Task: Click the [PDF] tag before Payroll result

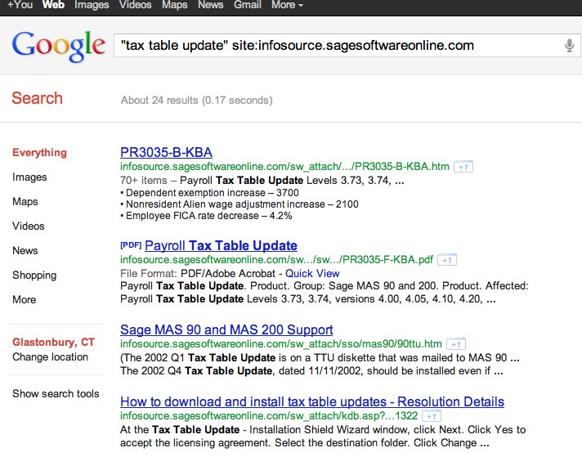Action: click(x=131, y=245)
